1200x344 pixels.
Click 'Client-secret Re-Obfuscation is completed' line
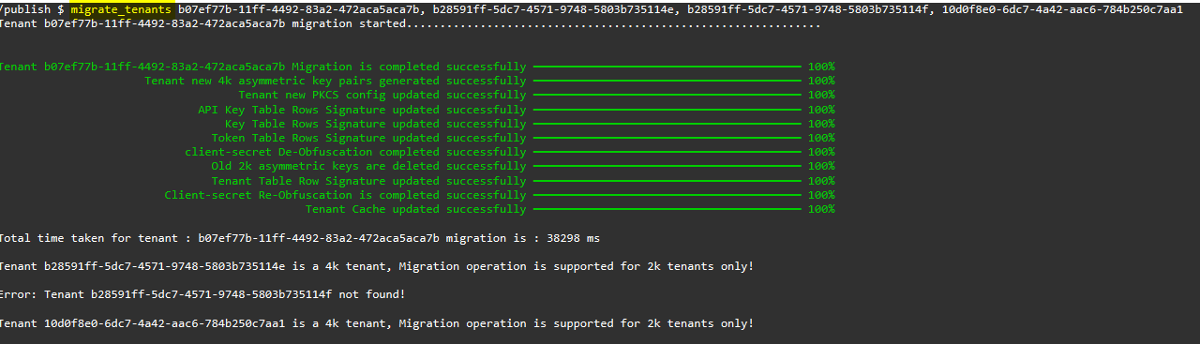coord(345,195)
